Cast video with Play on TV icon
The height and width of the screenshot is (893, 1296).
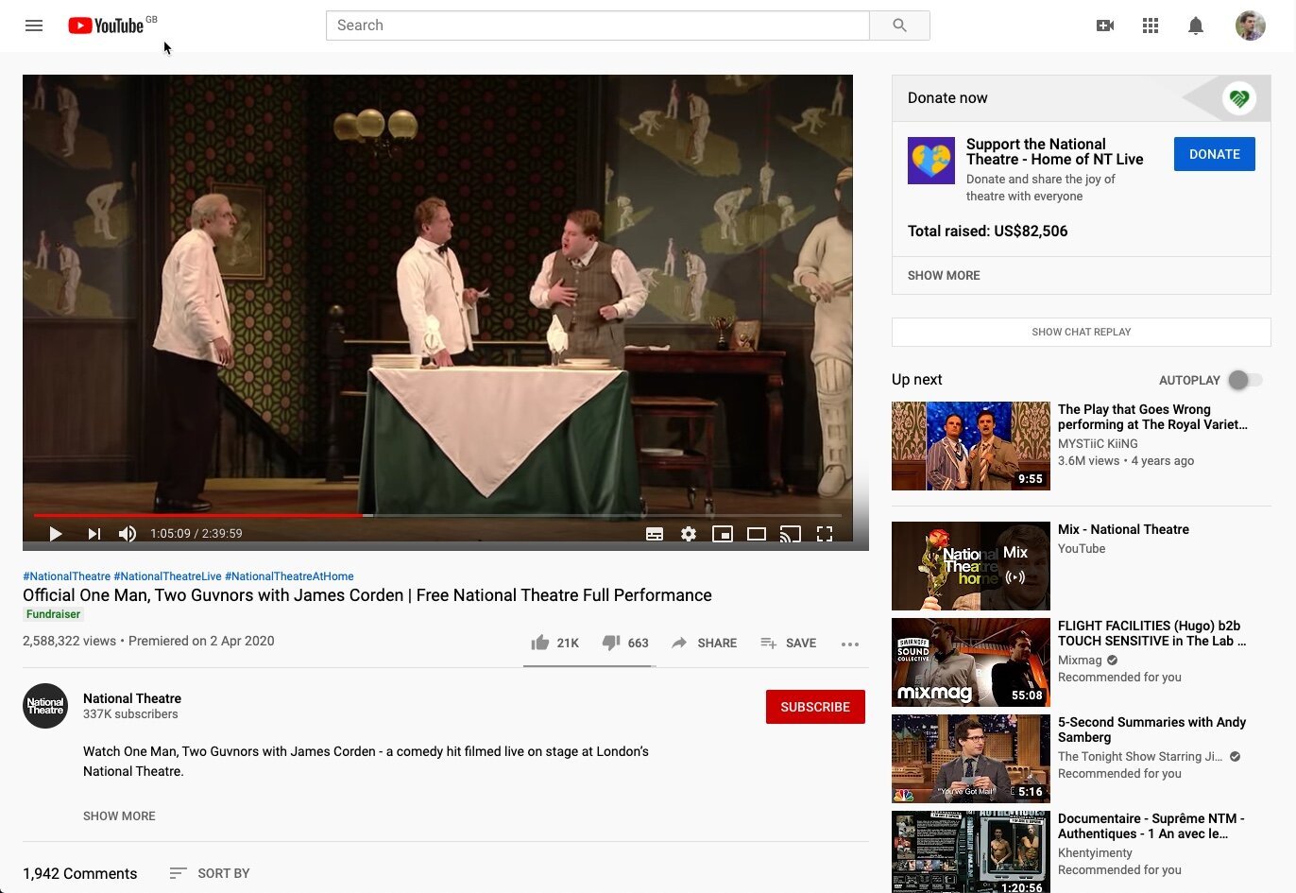coord(791,534)
